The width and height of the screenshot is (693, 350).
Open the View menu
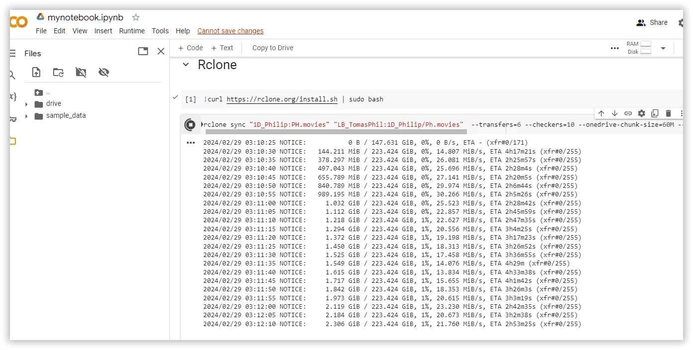pos(80,31)
